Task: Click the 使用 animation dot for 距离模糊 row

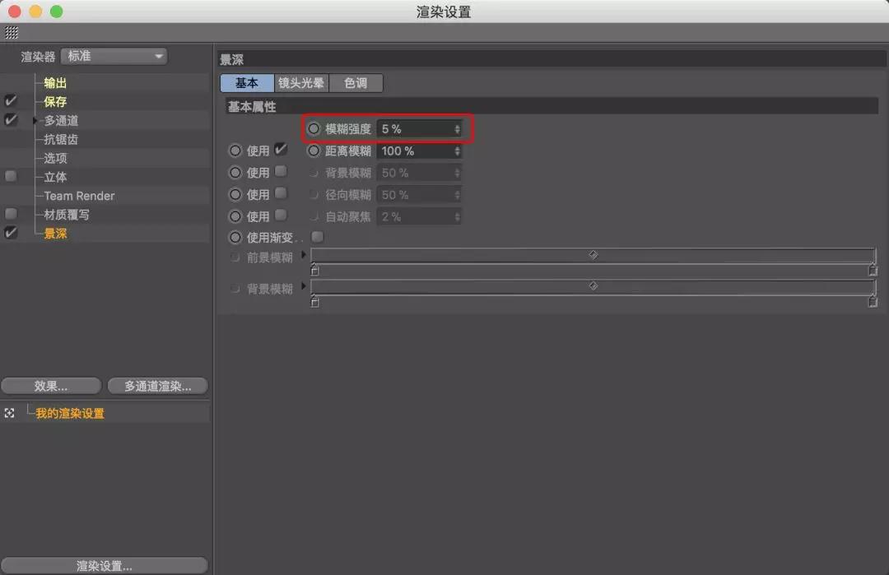Action: [x=235, y=151]
